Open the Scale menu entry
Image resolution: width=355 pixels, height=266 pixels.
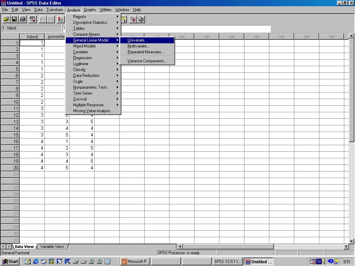coord(93,81)
